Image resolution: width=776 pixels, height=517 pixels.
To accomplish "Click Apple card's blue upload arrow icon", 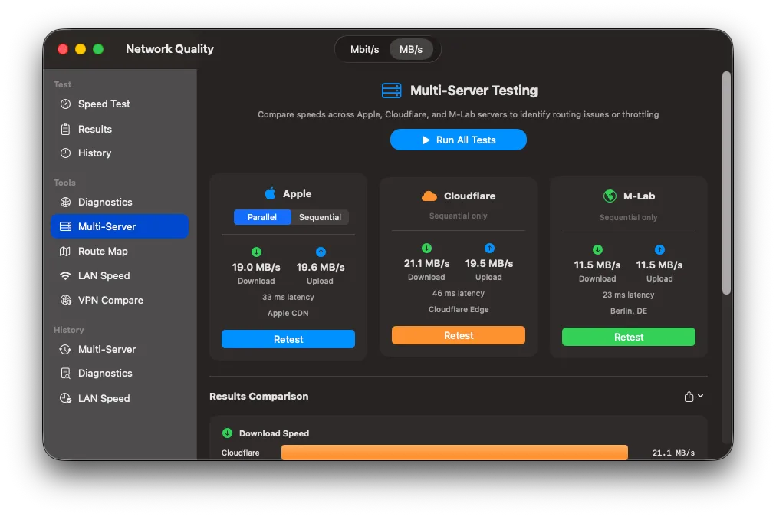I will point(321,252).
